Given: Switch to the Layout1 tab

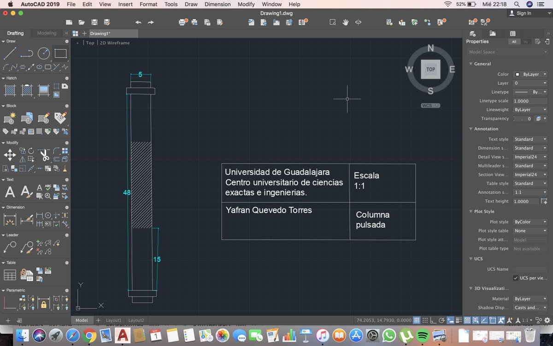Looking at the screenshot, I should click(114, 320).
